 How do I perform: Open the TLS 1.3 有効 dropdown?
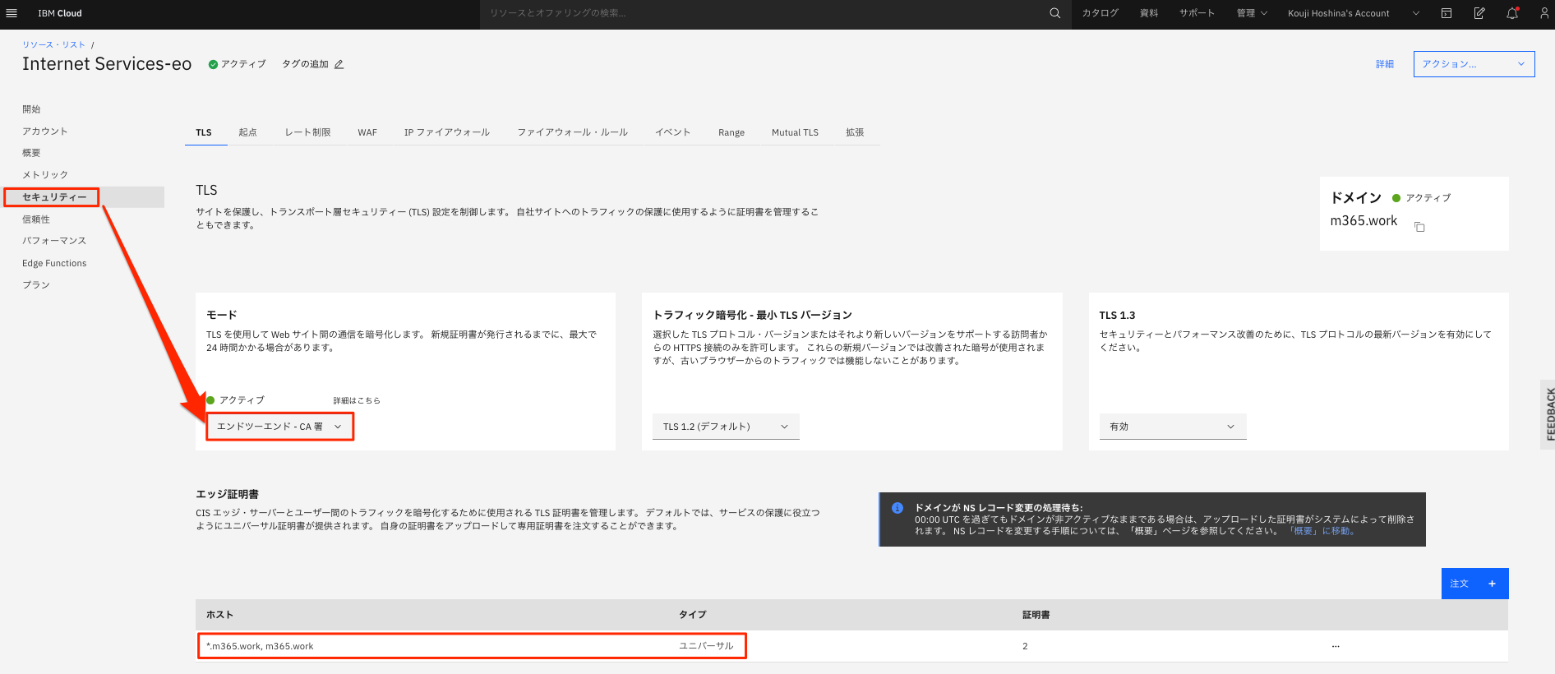tap(1172, 427)
